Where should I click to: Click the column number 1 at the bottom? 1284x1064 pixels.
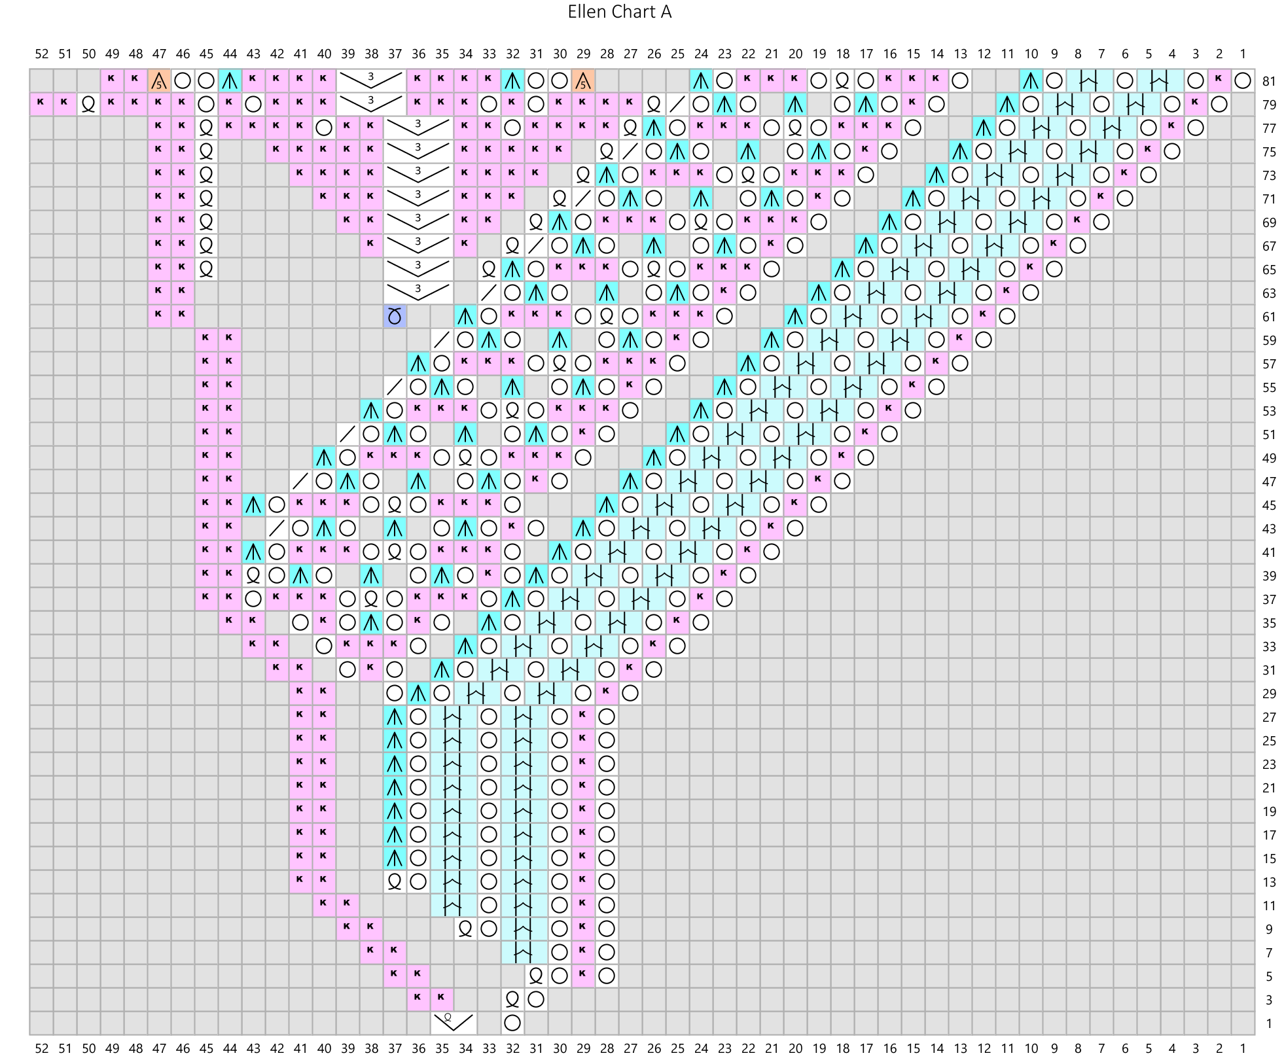point(1243,1048)
